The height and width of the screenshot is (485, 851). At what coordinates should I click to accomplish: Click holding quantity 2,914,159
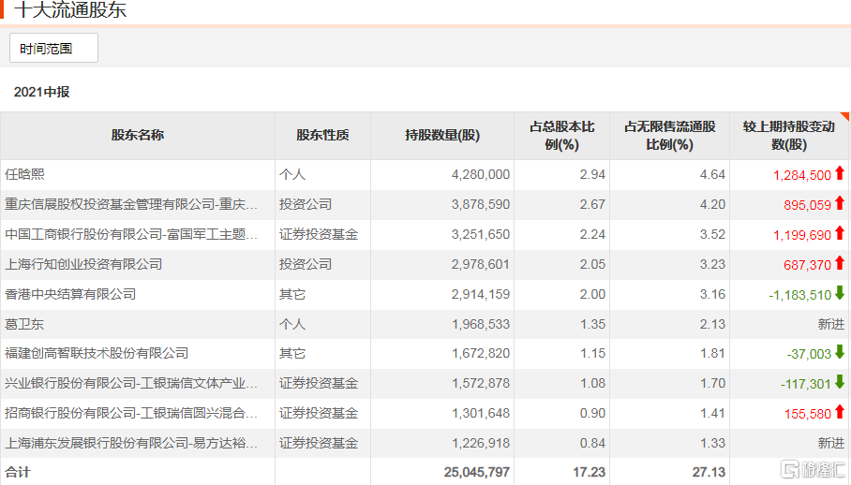[480, 294]
